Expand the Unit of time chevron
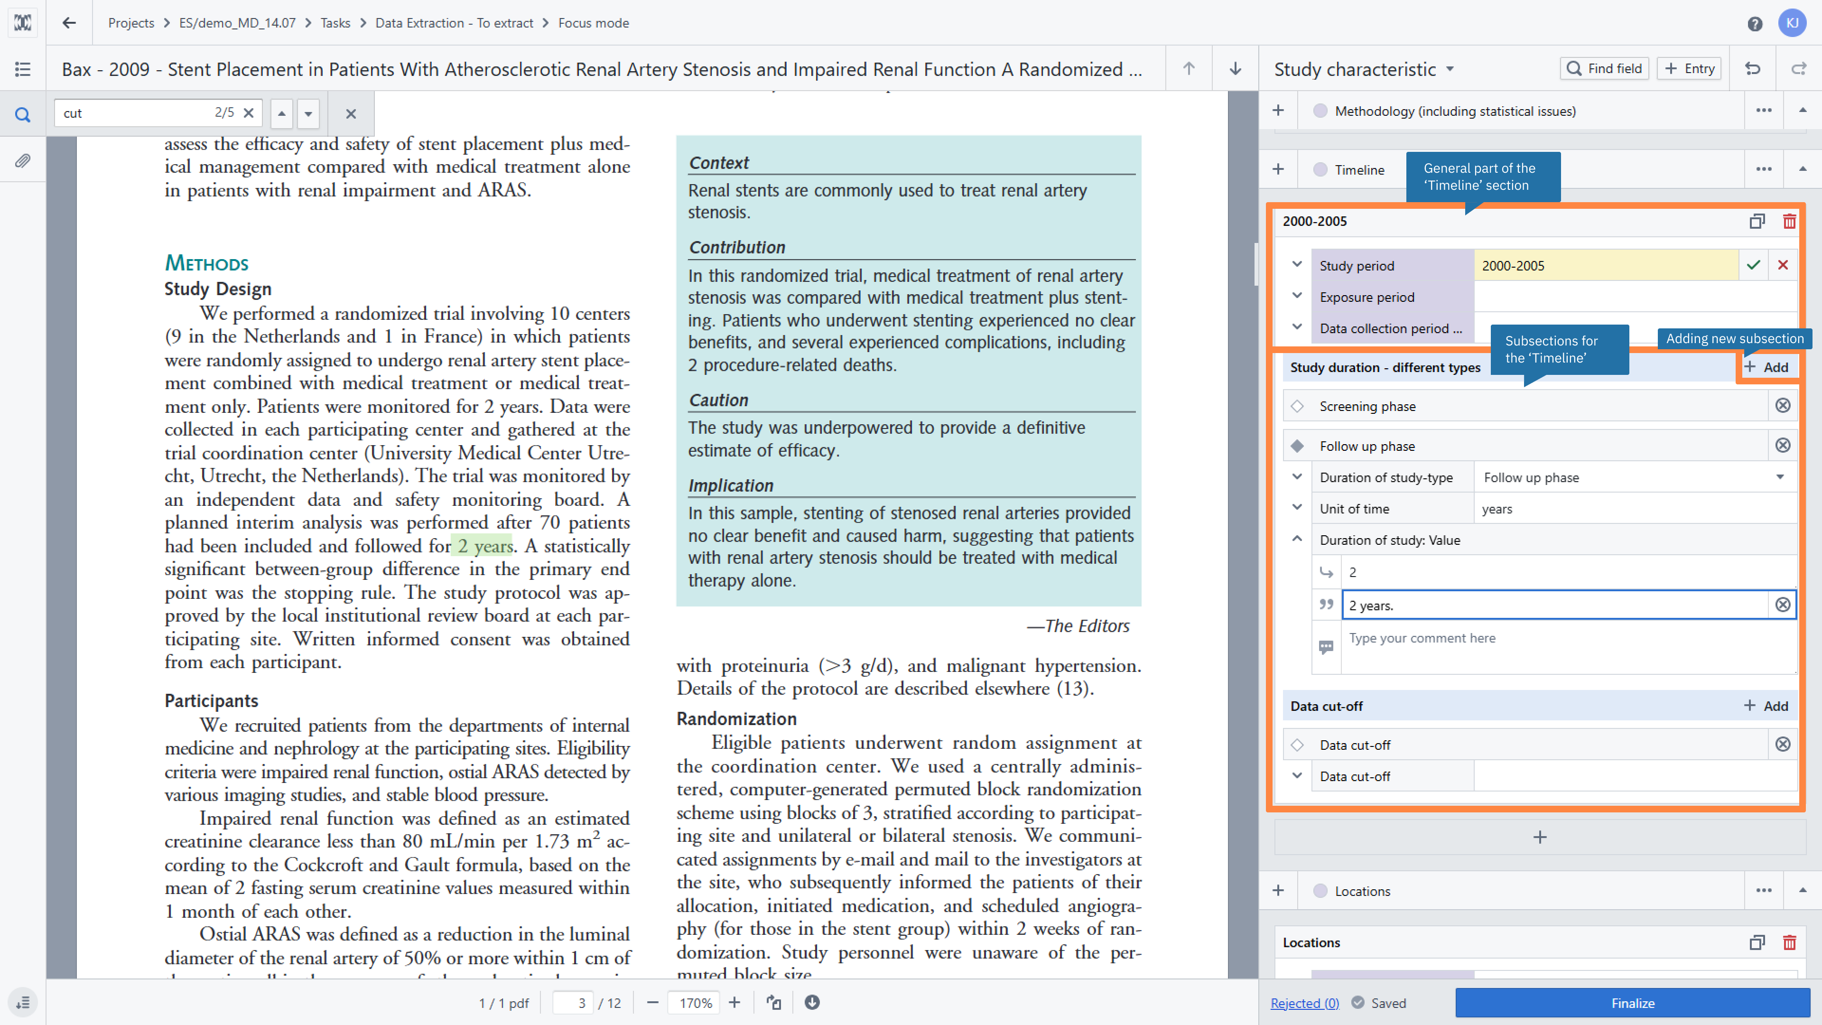Screen dimensions: 1822x1025 tap(1297, 506)
